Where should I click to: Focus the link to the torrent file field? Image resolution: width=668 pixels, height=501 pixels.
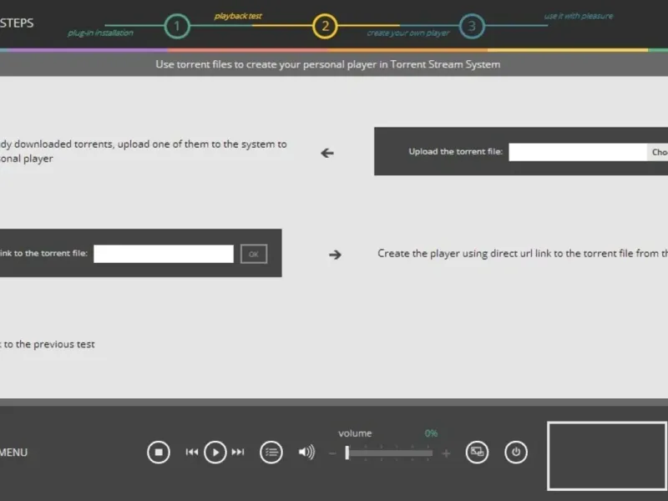tap(164, 254)
